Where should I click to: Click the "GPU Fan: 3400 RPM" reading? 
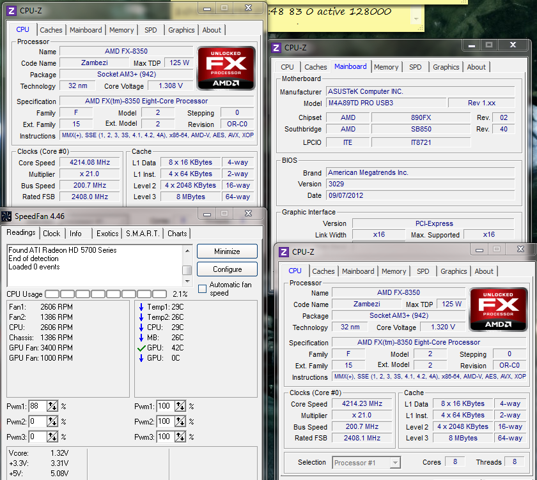[41, 348]
